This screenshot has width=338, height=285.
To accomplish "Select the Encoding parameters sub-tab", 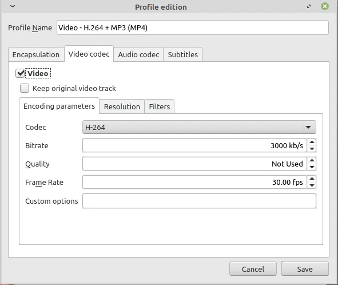I will click(59, 106).
